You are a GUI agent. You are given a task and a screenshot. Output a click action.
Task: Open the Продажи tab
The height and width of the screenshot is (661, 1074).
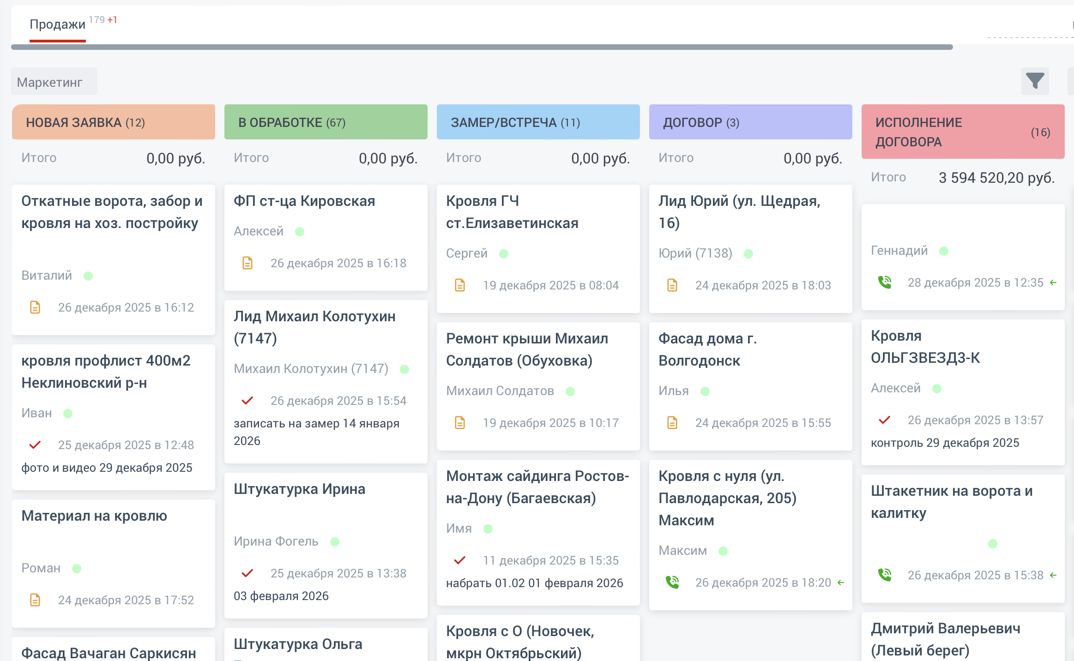click(58, 24)
